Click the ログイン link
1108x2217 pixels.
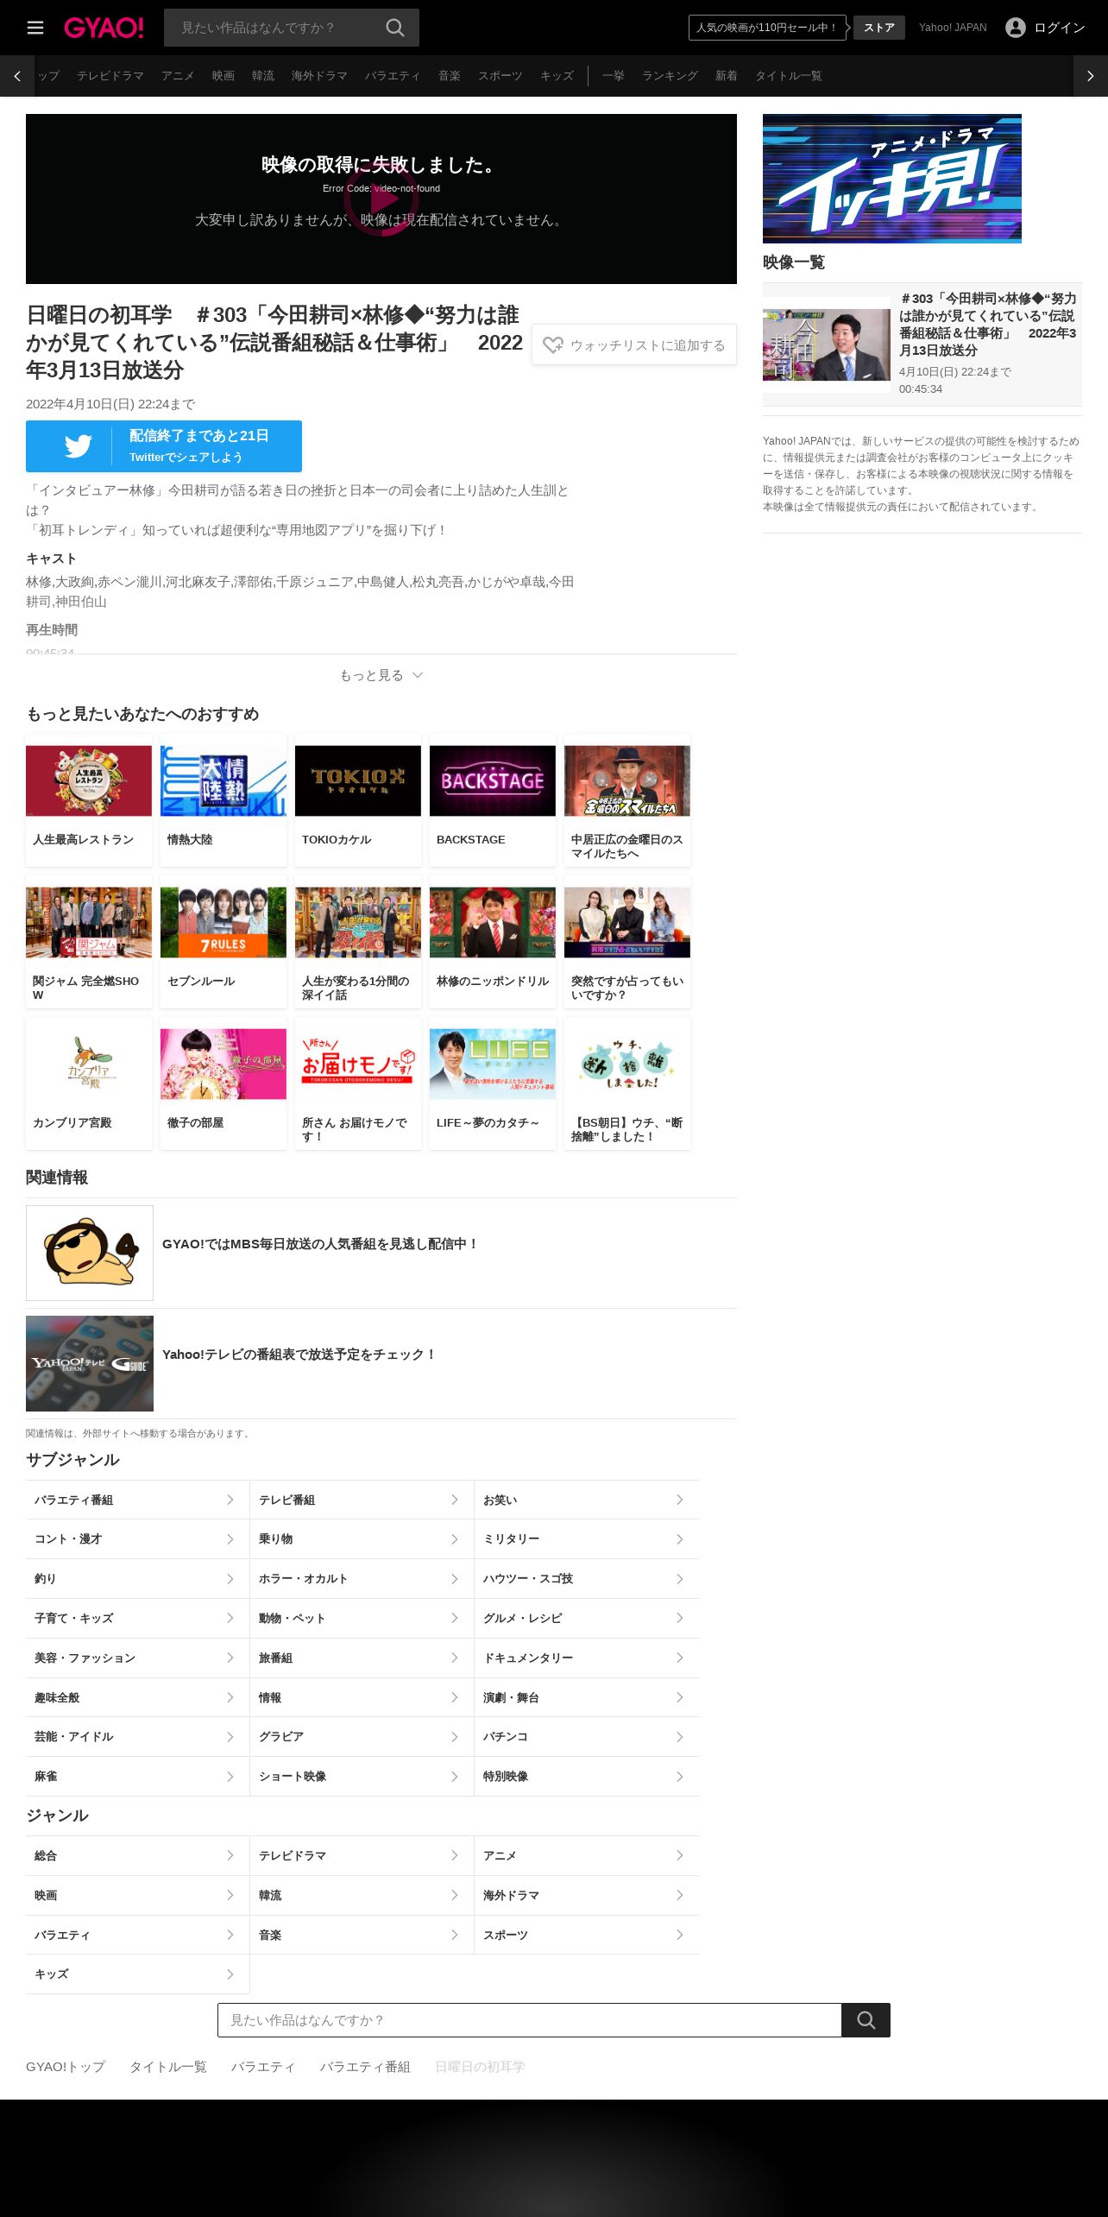1060,28
